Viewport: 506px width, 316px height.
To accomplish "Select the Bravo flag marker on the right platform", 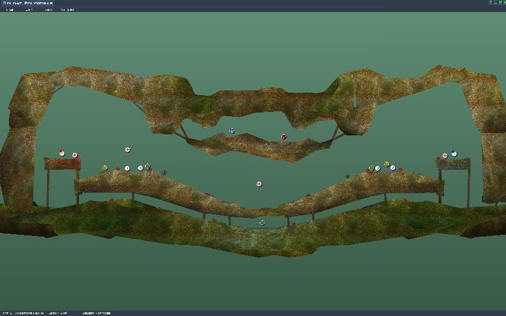I will coord(454,153).
